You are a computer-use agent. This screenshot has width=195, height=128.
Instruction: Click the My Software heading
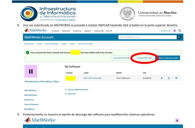[x=73, y=67]
